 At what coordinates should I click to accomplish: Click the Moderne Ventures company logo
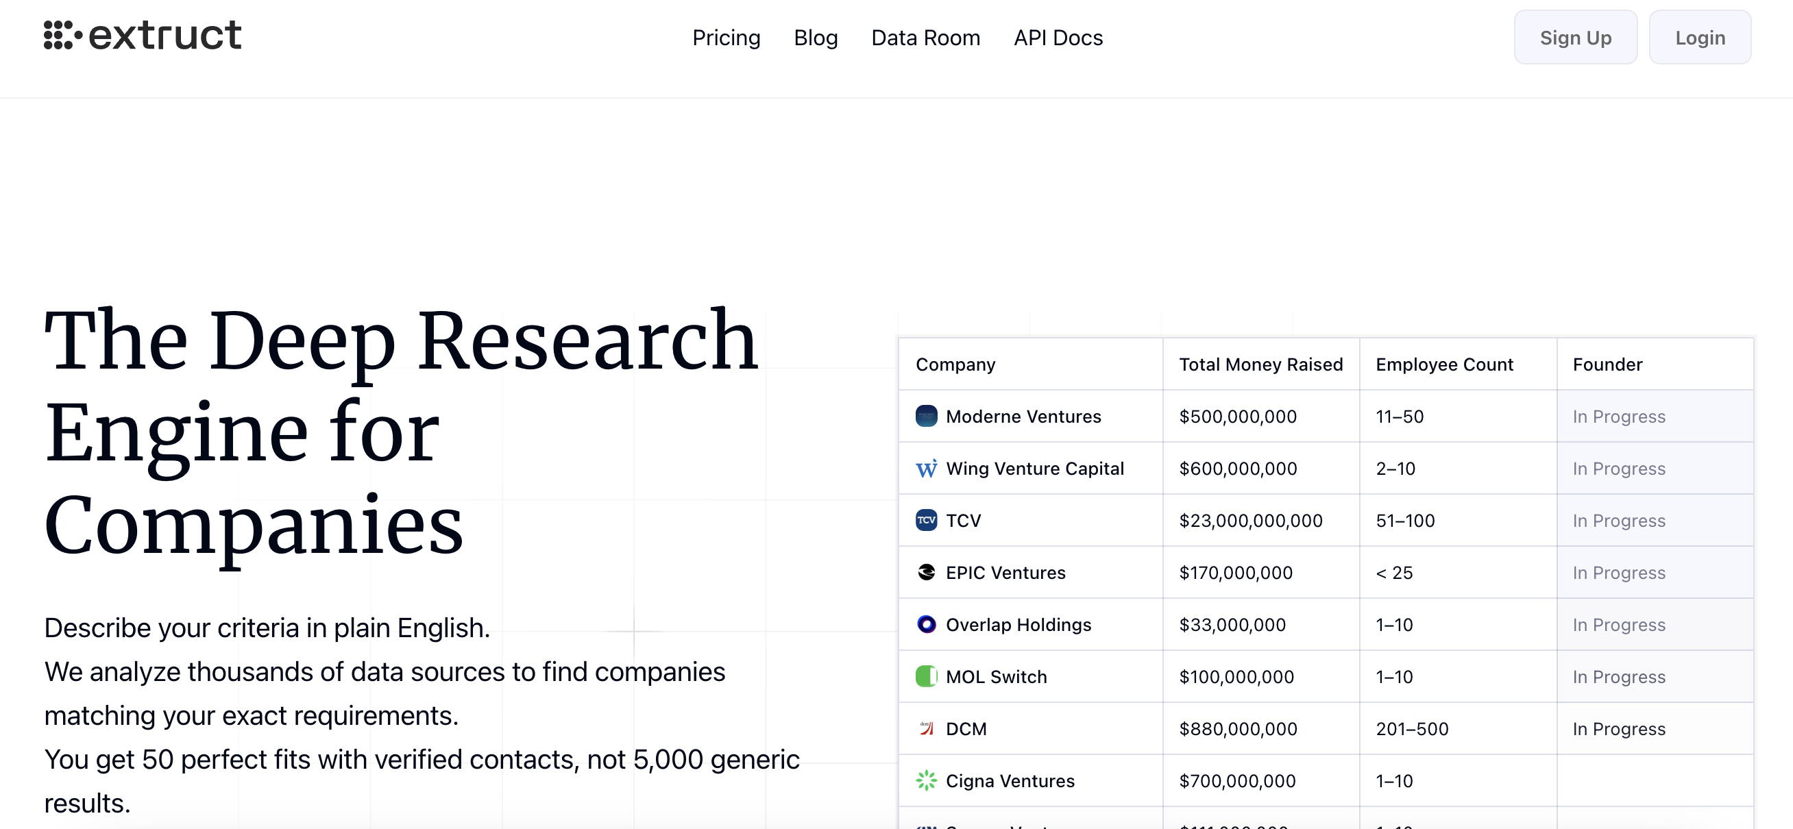pos(926,417)
